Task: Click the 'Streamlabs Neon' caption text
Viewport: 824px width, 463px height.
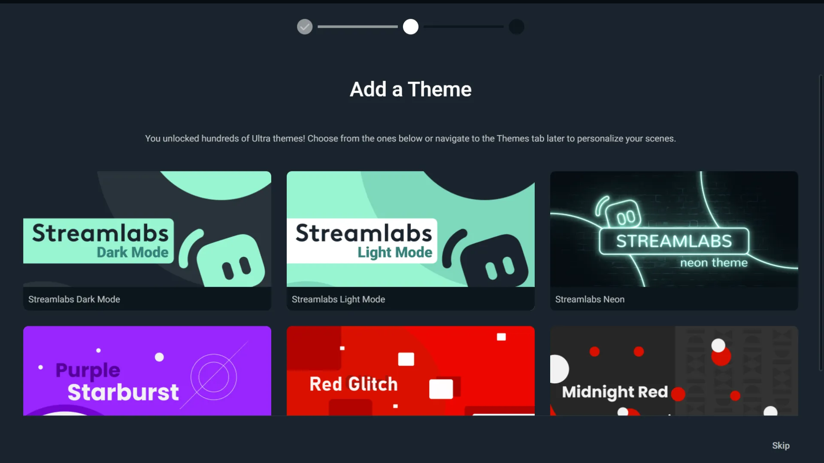Action: (590, 299)
